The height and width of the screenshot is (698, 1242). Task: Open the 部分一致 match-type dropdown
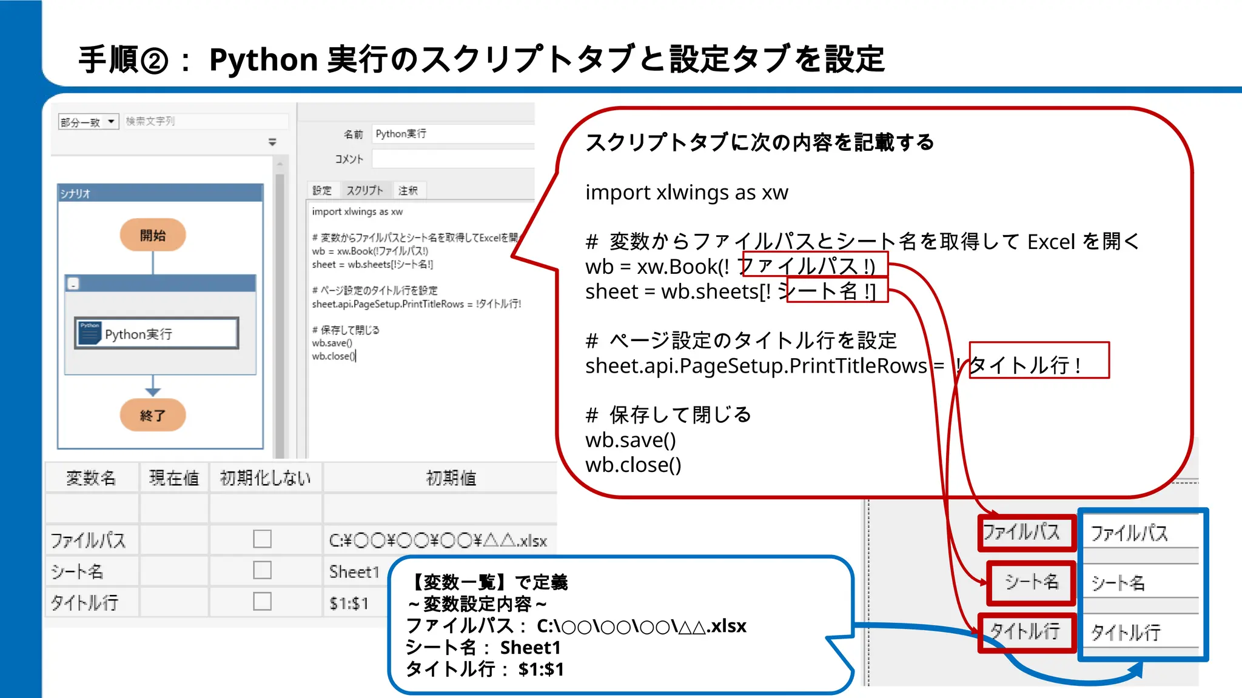[88, 122]
